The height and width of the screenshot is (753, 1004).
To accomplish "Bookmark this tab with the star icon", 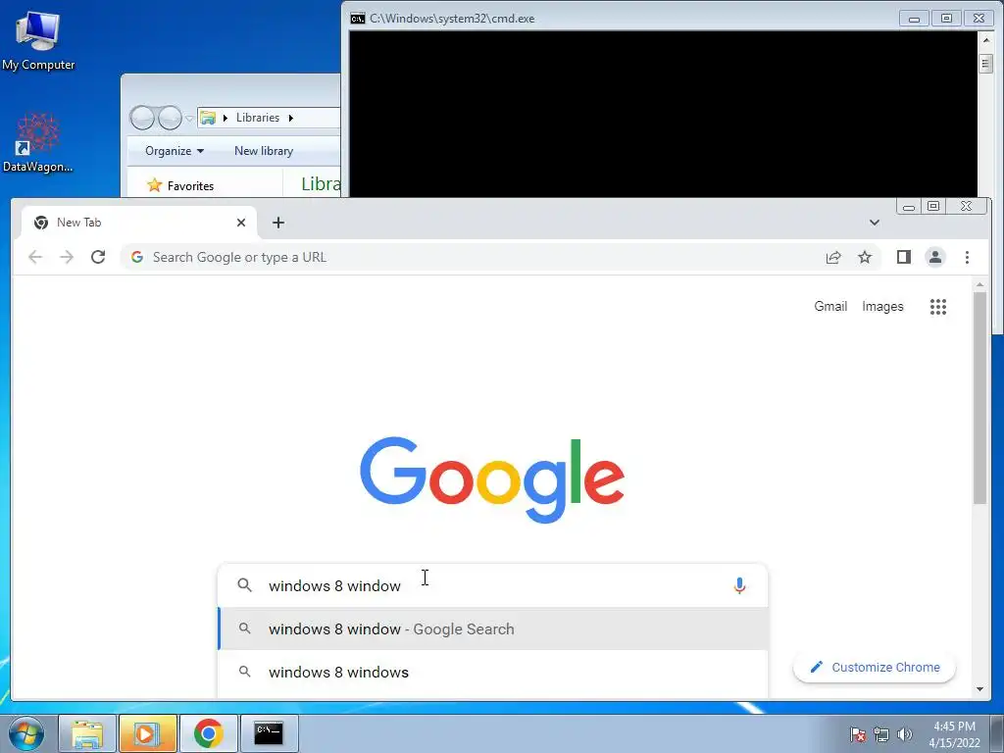I will [865, 258].
